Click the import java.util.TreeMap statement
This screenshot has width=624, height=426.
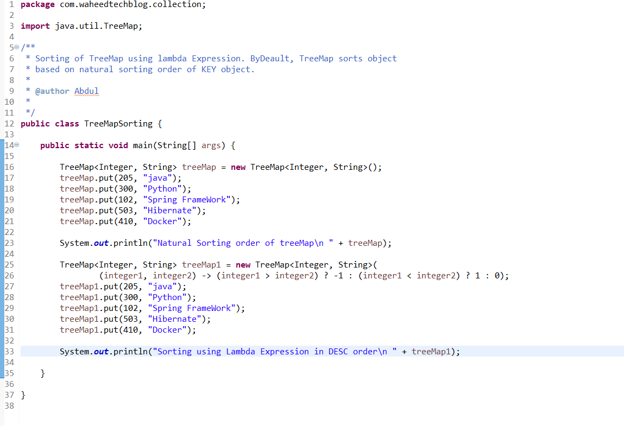[x=81, y=26]
